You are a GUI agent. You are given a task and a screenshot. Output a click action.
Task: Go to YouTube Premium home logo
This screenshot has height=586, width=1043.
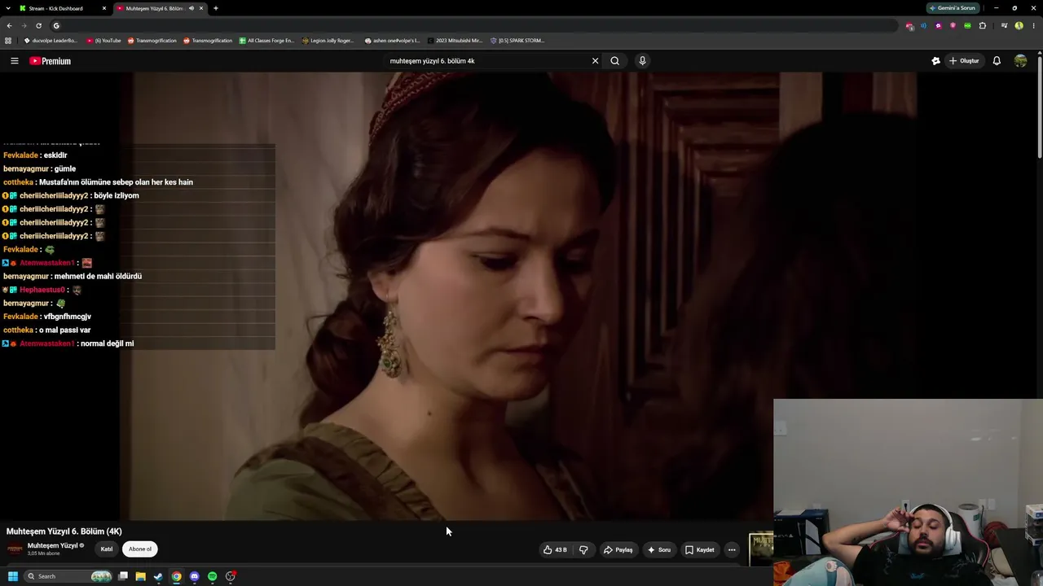[51, 61]
